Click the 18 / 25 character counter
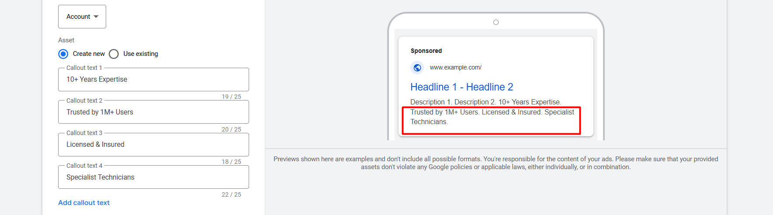The width and height of the screenshot is (773, 215). tap(231, 162)
